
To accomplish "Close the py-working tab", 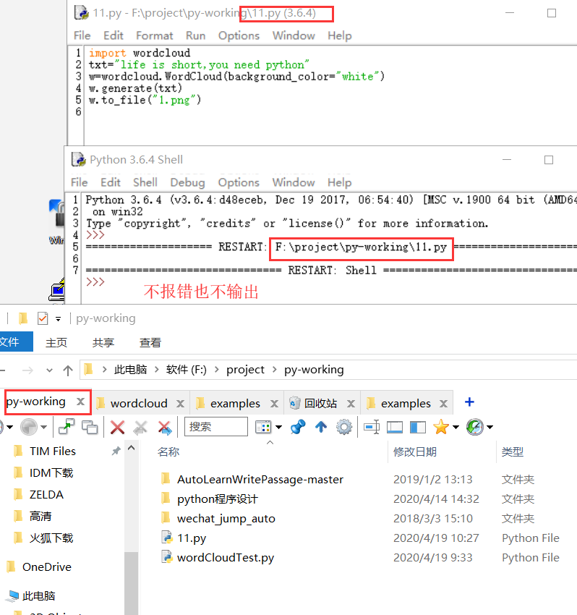I will point(81,401).
